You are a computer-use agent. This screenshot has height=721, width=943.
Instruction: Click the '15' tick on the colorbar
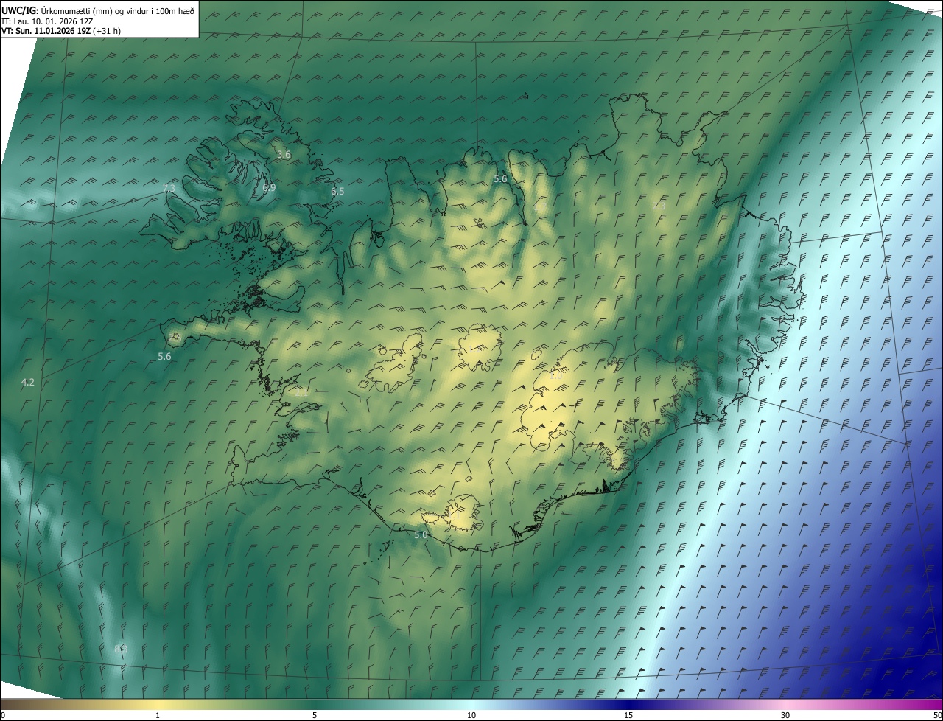pos(628,715)
